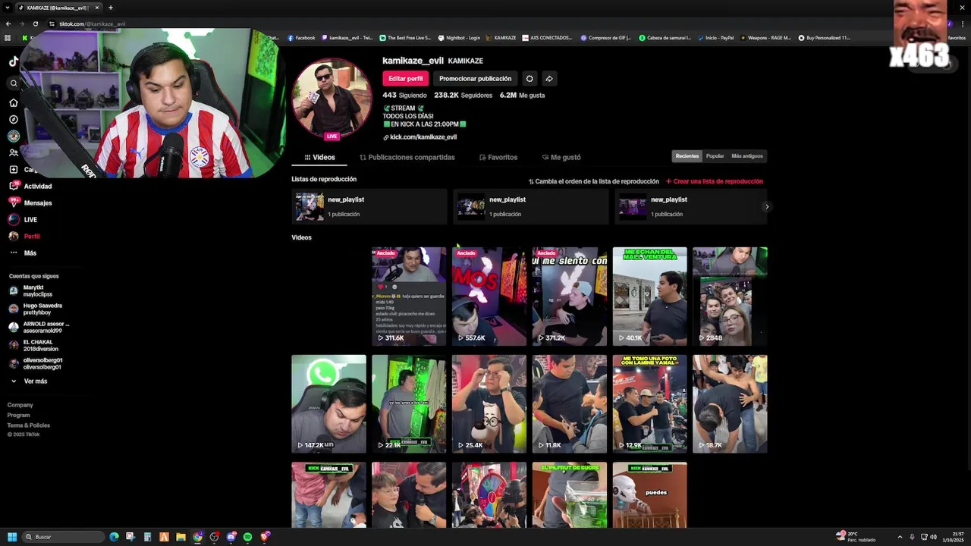Select Más antiguos sorting option
The image size is (971, 546).
tap(747, 155)
